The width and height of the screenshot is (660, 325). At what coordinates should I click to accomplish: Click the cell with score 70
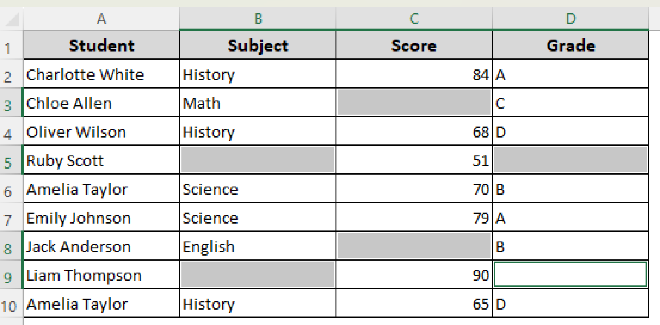point(413,189)
